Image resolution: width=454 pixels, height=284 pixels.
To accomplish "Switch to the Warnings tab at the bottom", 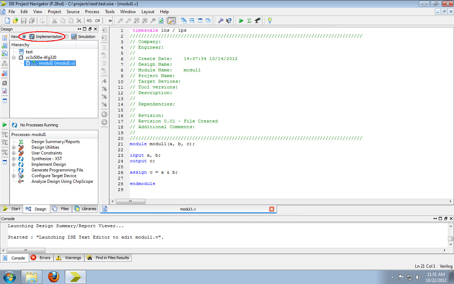I will point(68,258).
